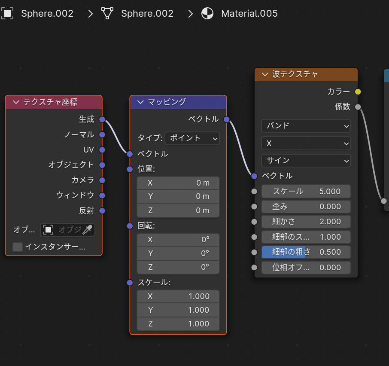This screenshot has width=389, height=366.
Task: Click the yellow カラー output socket
Action: tap(358, 91)
